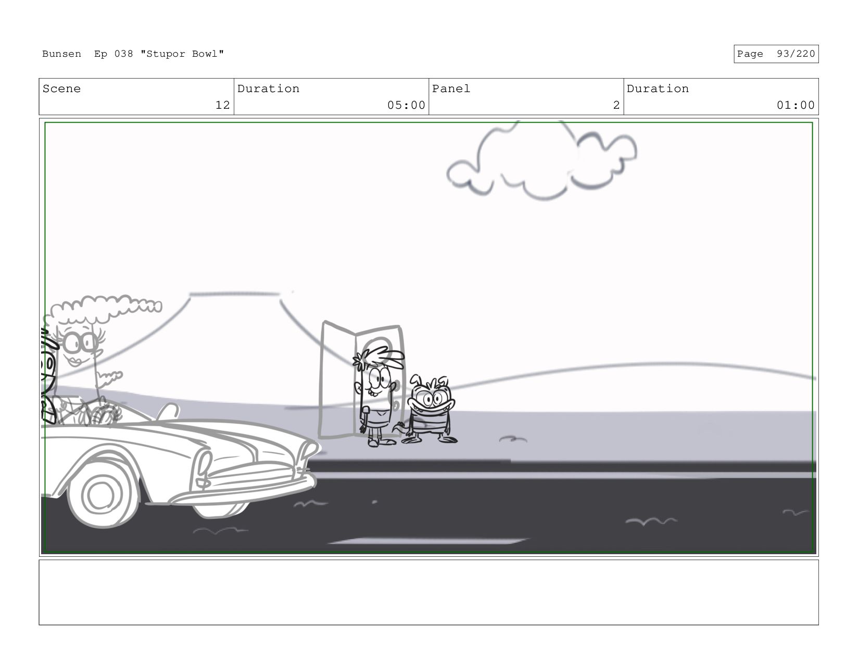
Task: Click the "Ep 038" episode number text
Action: point(113,54)
